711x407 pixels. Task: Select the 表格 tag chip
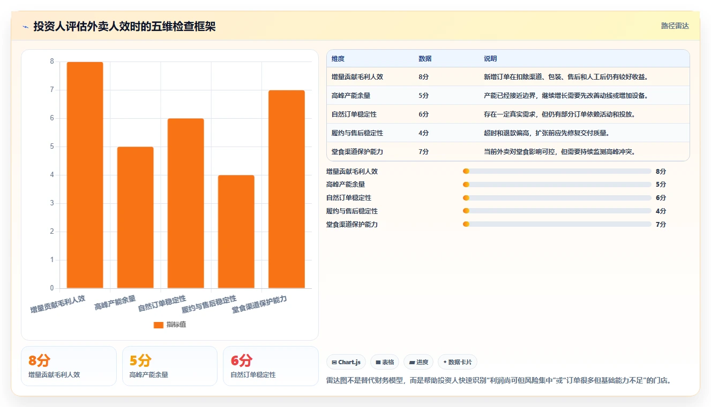point(385,362)
